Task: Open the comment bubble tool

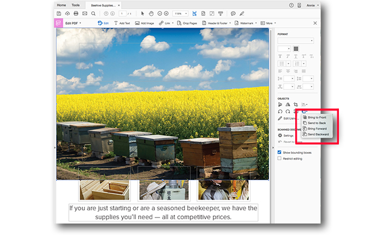Action: coord(233,13)
